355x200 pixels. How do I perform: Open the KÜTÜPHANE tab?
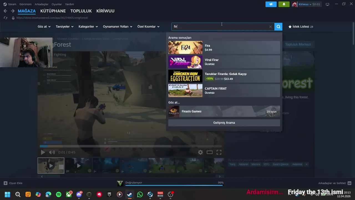pyautogui.click(x=53, y=11)
